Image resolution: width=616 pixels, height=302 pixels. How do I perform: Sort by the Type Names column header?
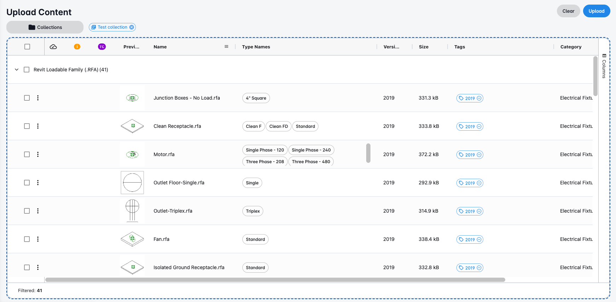256,47
